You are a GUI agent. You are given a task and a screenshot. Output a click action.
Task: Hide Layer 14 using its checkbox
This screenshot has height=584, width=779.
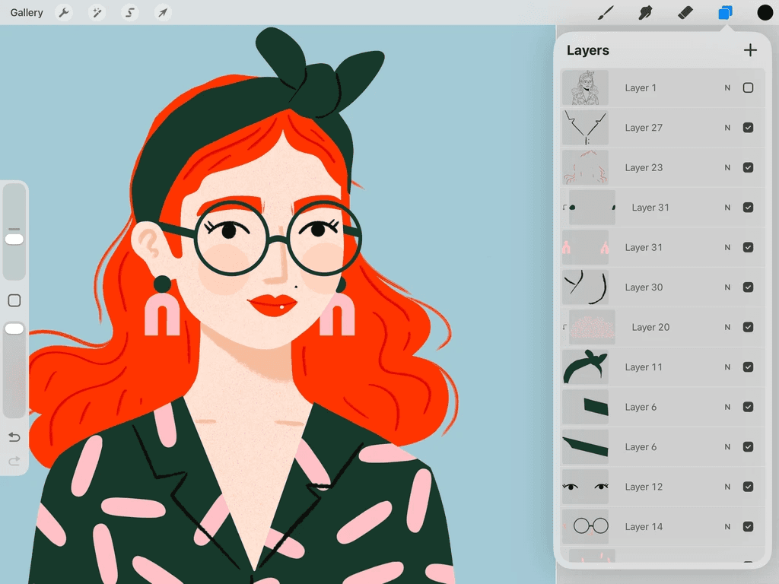(x=749, y=526)
